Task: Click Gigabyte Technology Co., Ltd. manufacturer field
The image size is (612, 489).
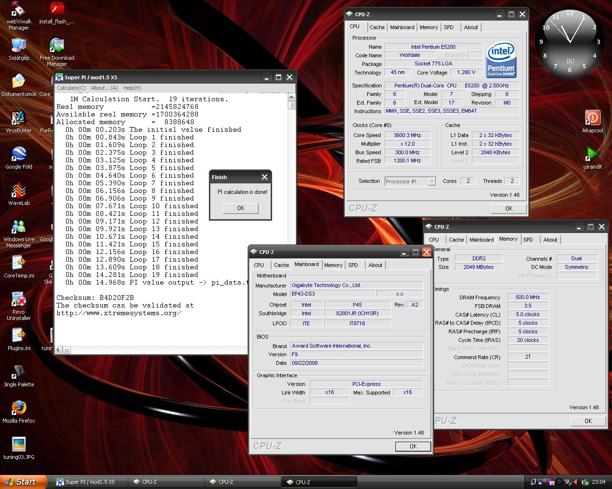Action: [x=356, y=285]
